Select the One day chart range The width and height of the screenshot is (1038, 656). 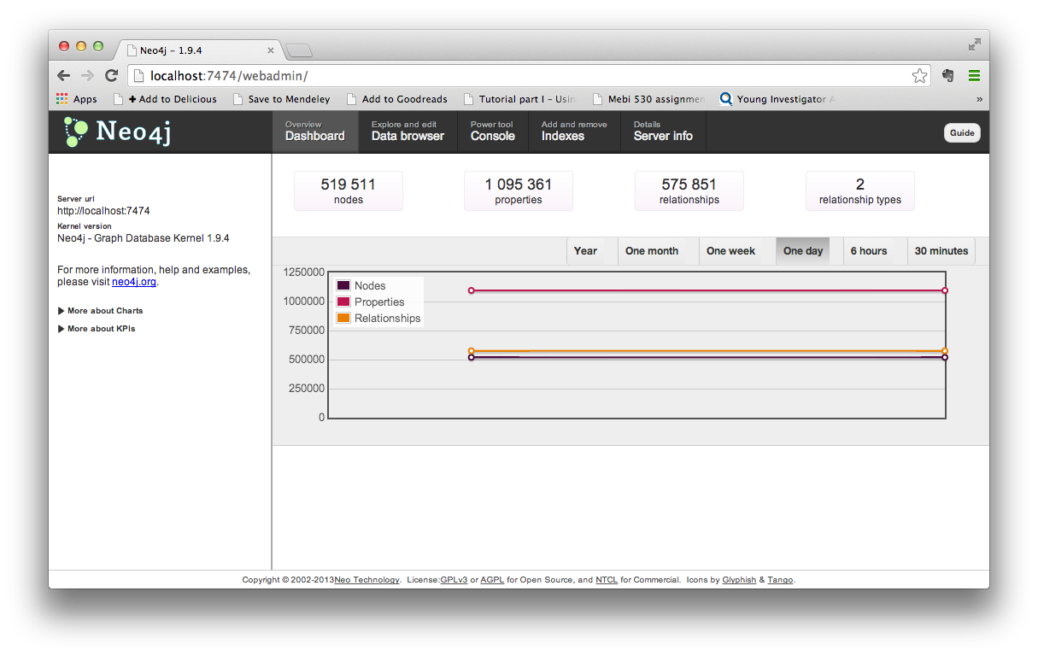(803, 251)
